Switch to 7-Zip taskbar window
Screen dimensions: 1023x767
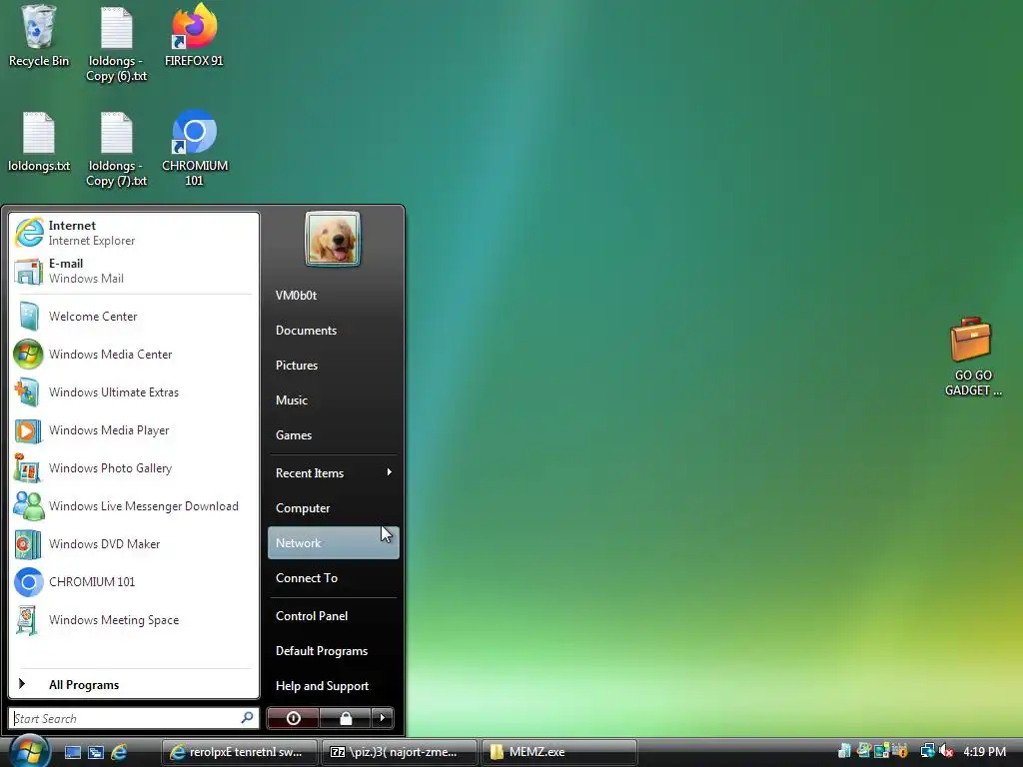click(400, 752)
